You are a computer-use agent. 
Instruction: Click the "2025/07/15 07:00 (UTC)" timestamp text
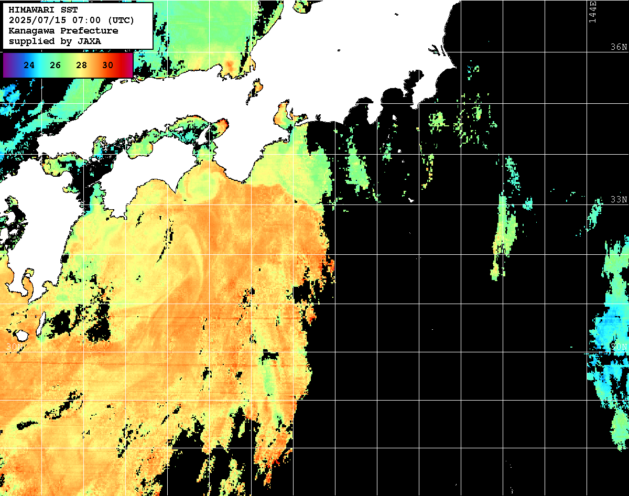(x=72, y=20)
